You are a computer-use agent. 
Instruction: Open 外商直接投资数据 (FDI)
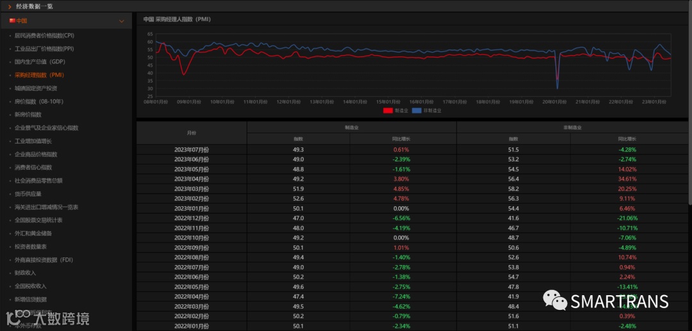[44, 259]
